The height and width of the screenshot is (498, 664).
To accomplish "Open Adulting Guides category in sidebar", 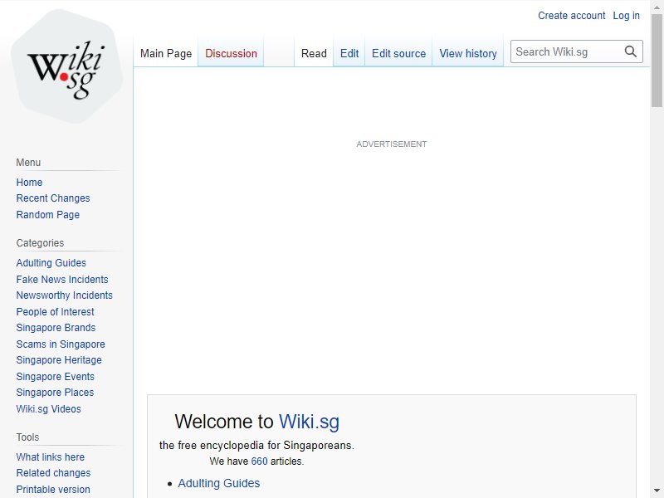I will click(x=51, y=263).
